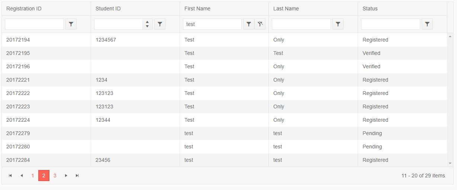457x190 pixels.
Task: Click the Last Name filter funnel icon
Action: [x=338, y=24]
